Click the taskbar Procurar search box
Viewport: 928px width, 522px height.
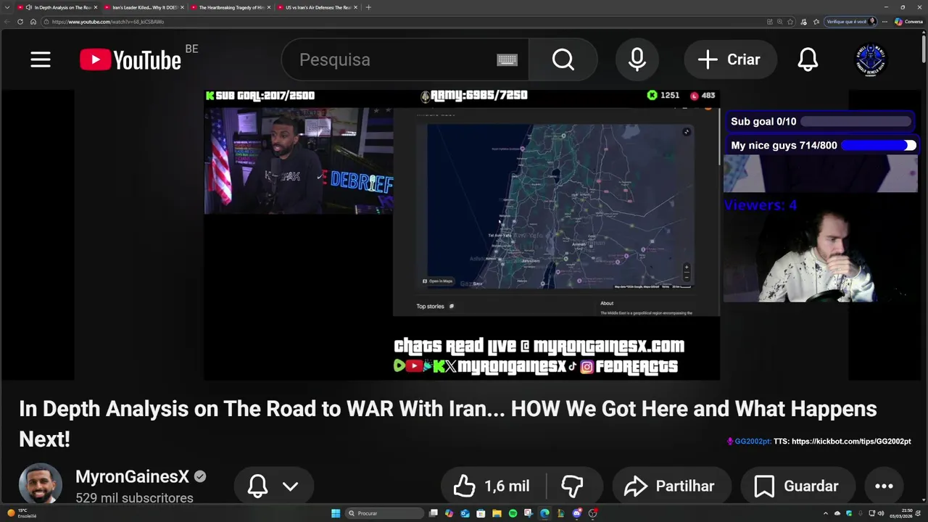point(383,513)
